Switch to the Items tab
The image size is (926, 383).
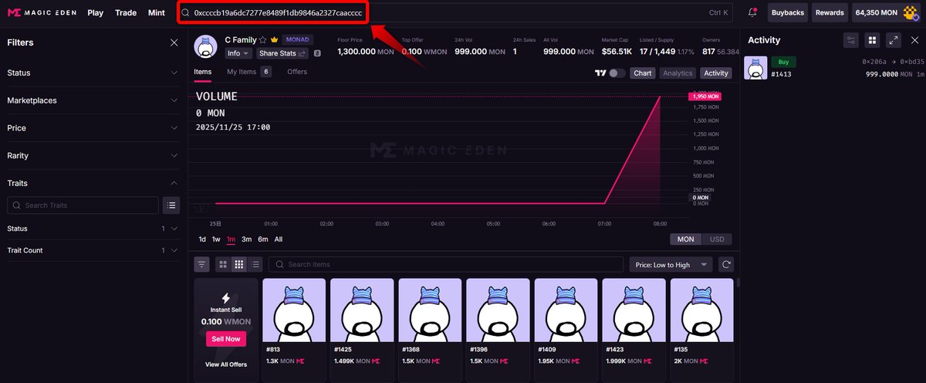pyautogui.click(x=202, y=72)
